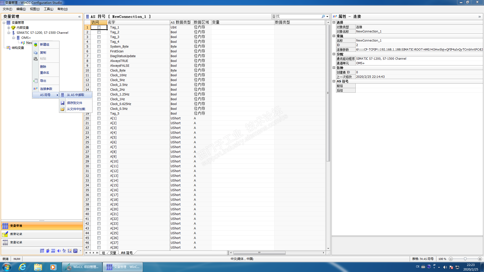Open the picture tree hierarchy icon
Viewport: 484px width, 272px height.
(64, 251)
